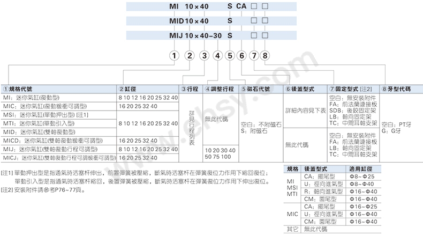Click the '⑦固定型式 [注2]' column header

coord(353,89)
